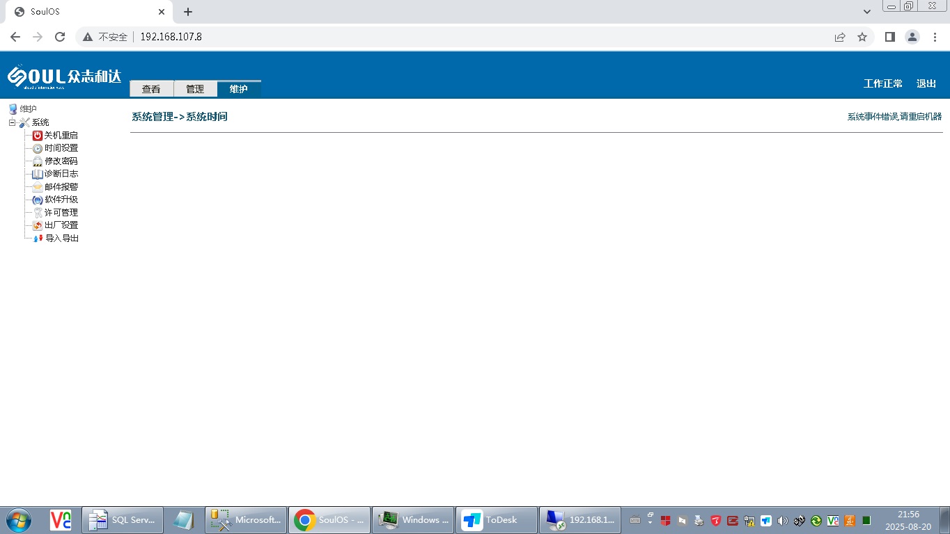Open 时间设置 via its clock icon
950x534 pixels.
point(38,148)
